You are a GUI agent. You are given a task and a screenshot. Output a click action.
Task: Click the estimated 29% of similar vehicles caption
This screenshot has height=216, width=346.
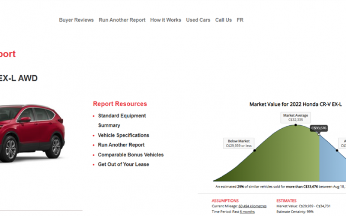pyautogui.click(x=281, y=187)
